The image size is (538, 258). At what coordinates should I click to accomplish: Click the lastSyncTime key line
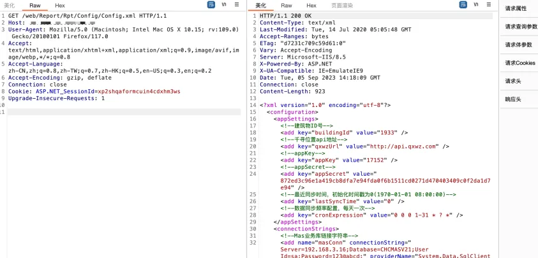(343, 201)
